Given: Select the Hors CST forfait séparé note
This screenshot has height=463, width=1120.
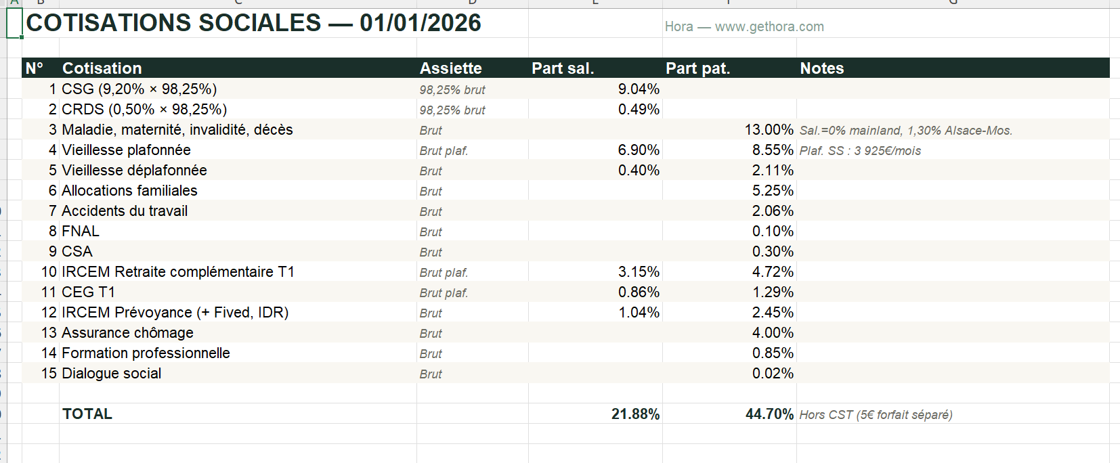Looking at the screenshot, I should click(876, 415).
